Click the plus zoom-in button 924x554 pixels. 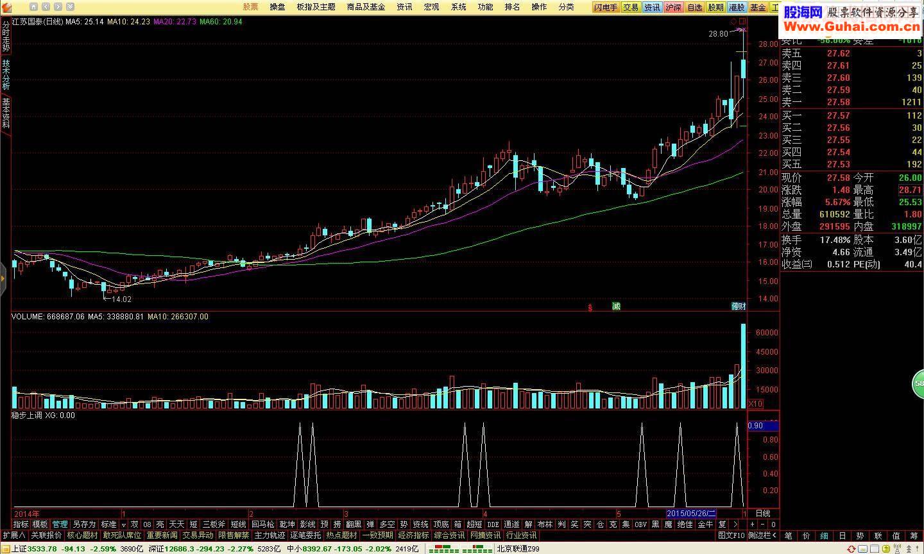[x=753, y=525]
